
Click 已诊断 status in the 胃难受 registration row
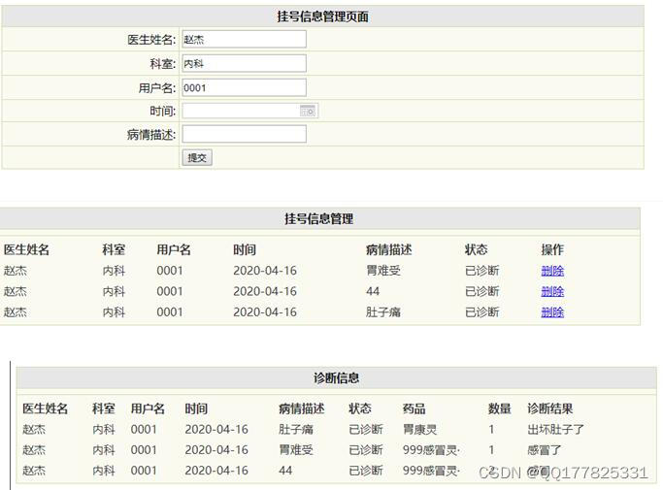[x=482, y=271]
